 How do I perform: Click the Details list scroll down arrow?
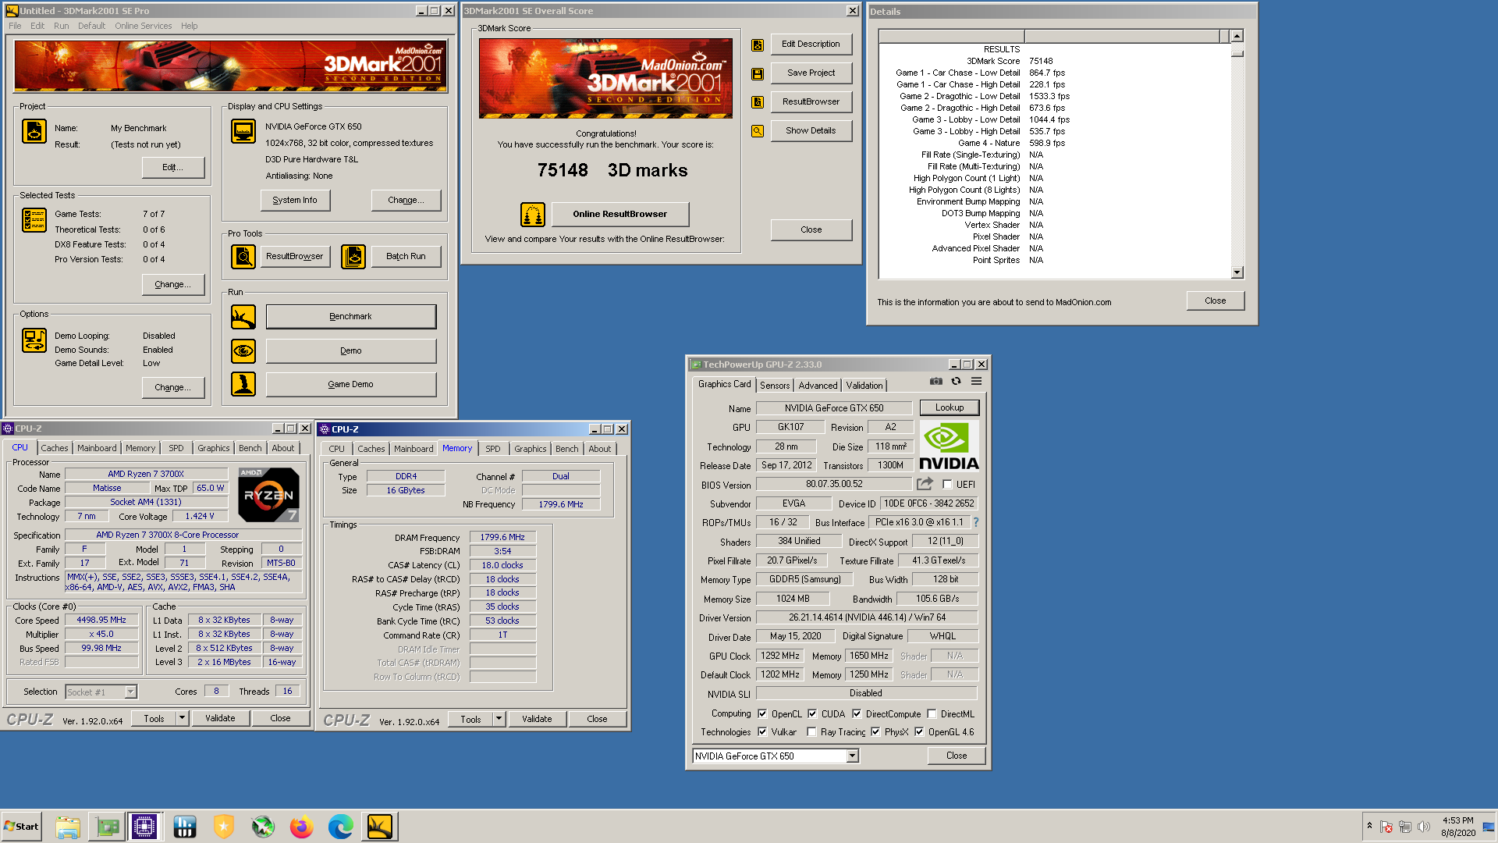[x=1237, y=272]
